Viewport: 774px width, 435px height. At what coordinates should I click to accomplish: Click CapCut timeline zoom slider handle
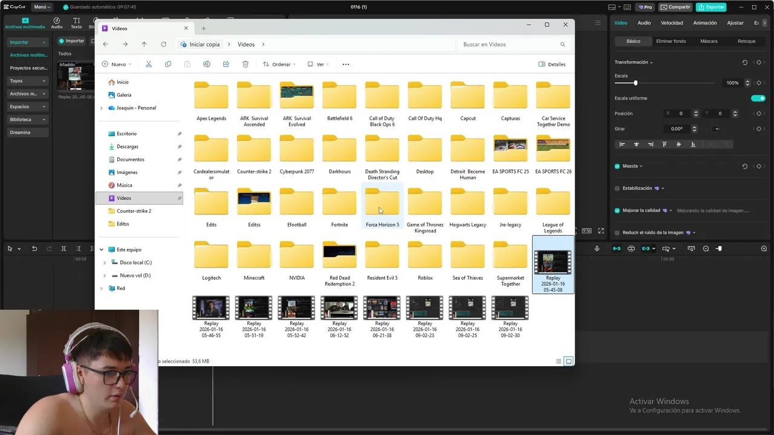point(719,248)
